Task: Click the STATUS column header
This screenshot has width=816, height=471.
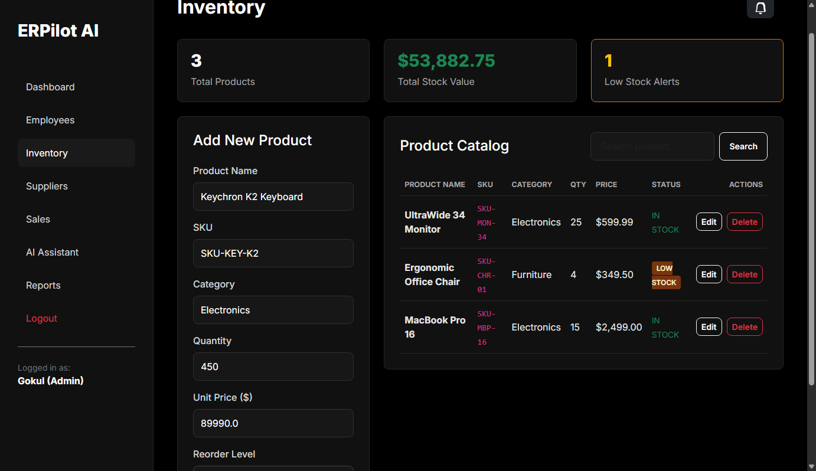Action: (666, 185)
